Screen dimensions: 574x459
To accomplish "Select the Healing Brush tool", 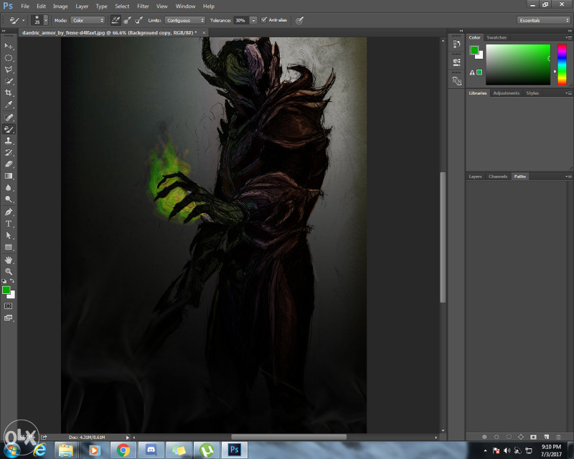I will tap(9, 118).
